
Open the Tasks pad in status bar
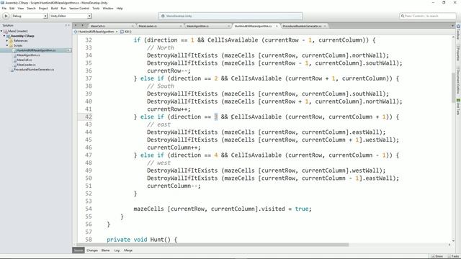[454, 256]
